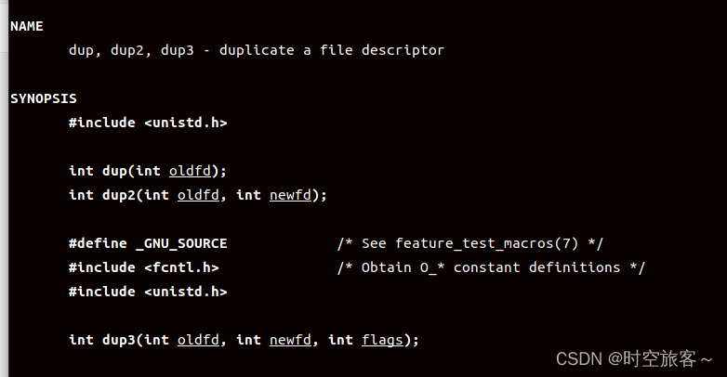
Task: Click underlined oldfd in the dup() prototype
Action: (x=191, y=171)
